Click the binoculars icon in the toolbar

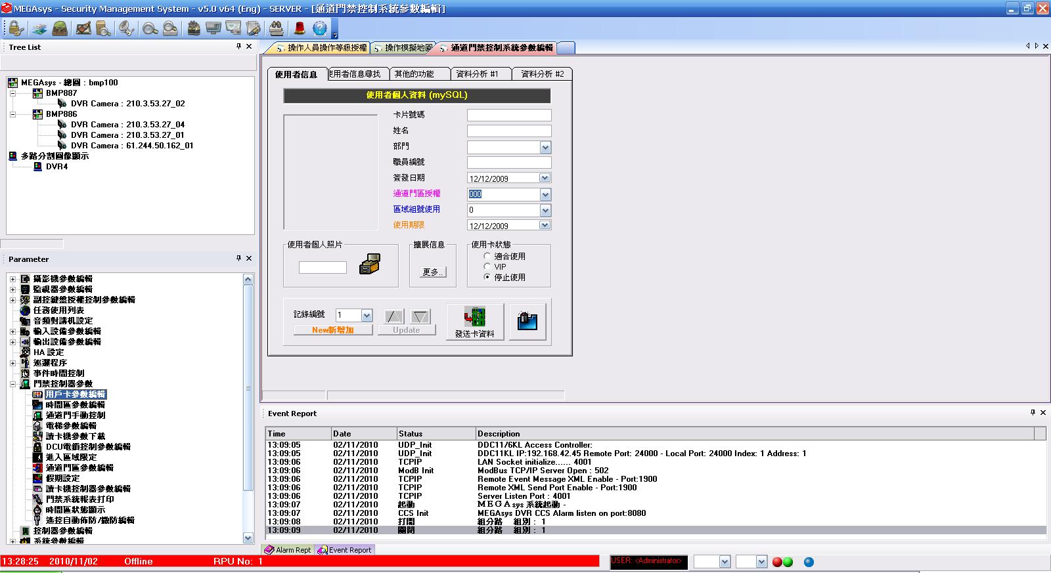click(x=276, y=28)
